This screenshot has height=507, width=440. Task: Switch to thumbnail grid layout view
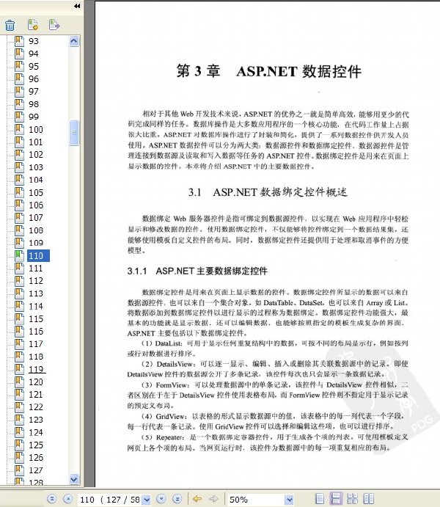point(353,499)
